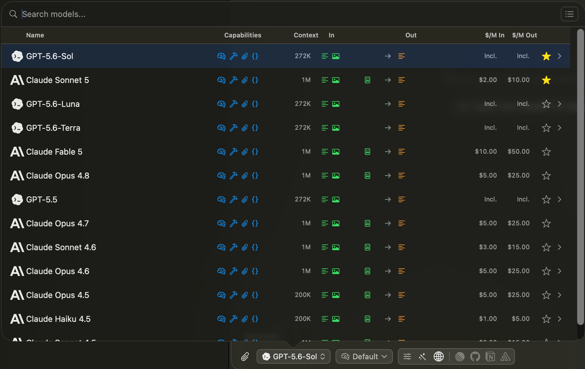Click the tools hammer icon for Claude Sonnet 5
Image resolution: width=585 pixels, height=369 pixels.
[x=234, y=80]
